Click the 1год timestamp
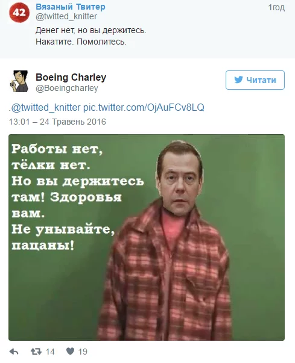295x363 pixels. (x=276, y=8)
